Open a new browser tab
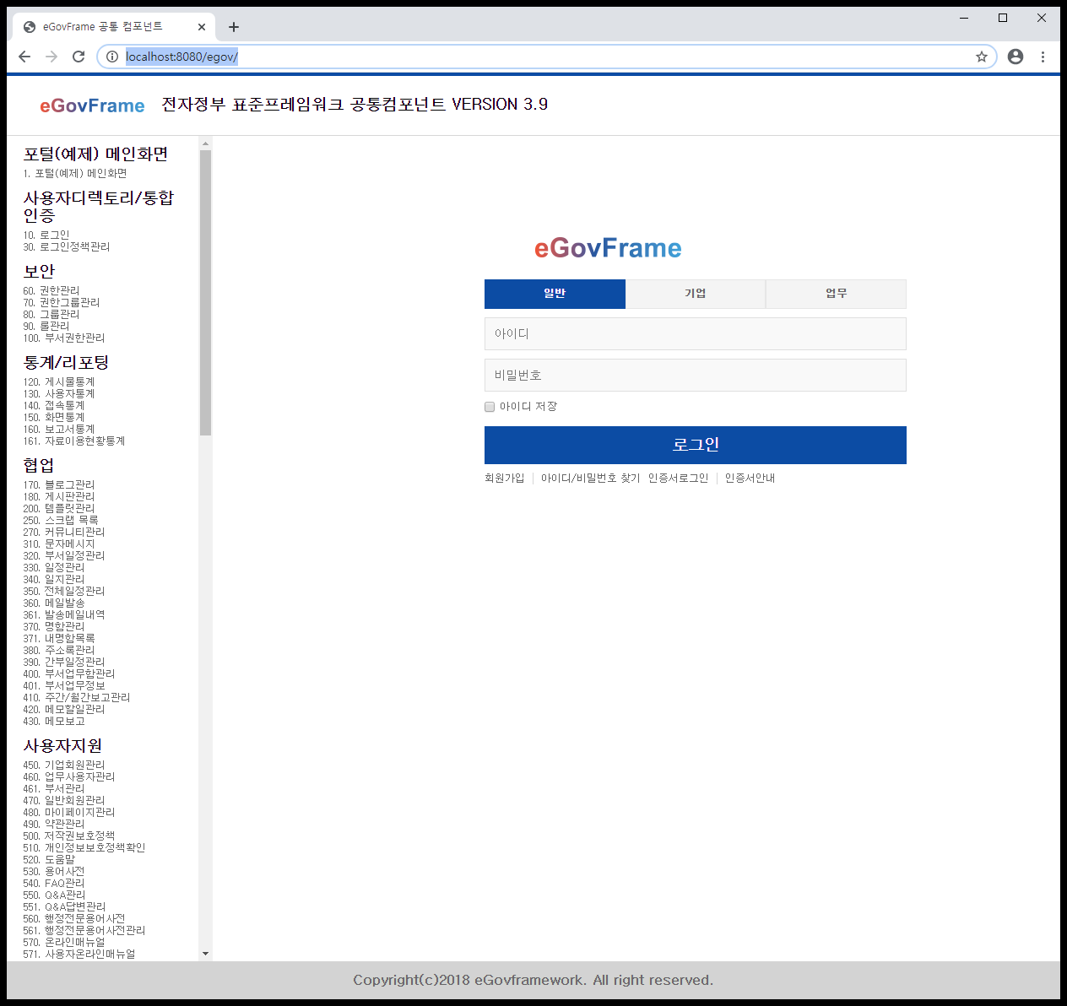The image size is (1067, 1006). tap(234, 27)
